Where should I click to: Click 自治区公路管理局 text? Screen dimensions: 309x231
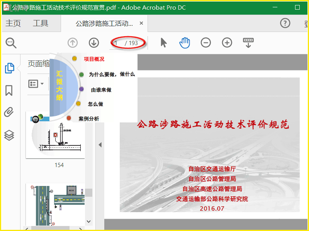212,179
